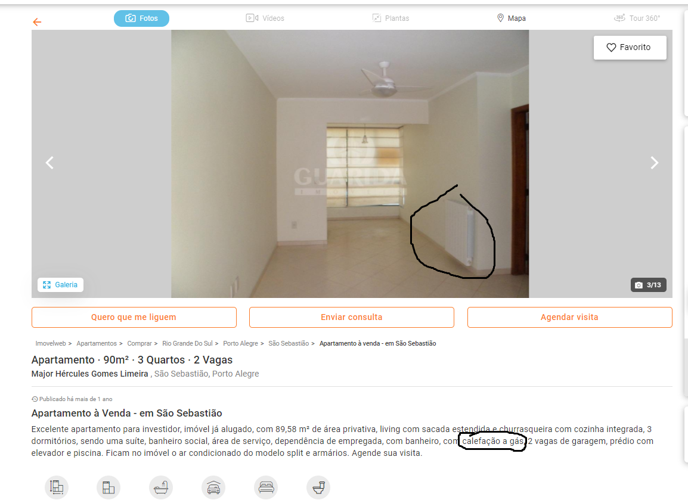The width and height of the screenshot is (688, 500).
Task: Click the car garage spaces icon
Action: (x=213, y=487)
